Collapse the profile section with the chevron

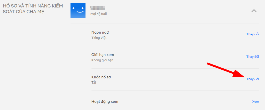tap(254, 11)
